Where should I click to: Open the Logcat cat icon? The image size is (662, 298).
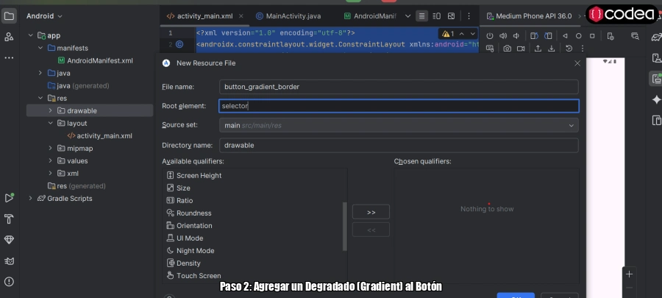pyautogui.click(x=9, y=260)
